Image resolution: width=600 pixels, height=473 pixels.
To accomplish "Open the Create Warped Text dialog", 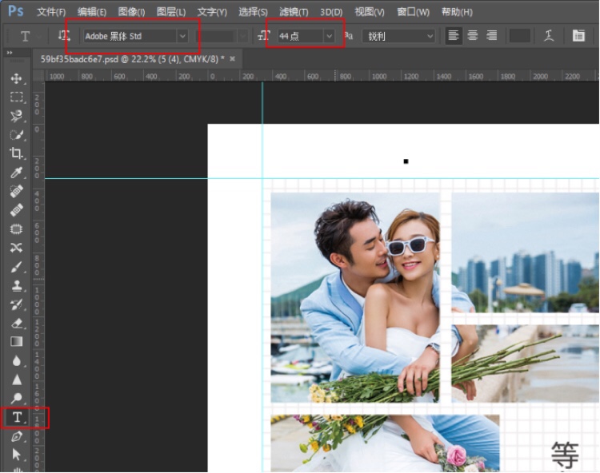I will (549, 36).
